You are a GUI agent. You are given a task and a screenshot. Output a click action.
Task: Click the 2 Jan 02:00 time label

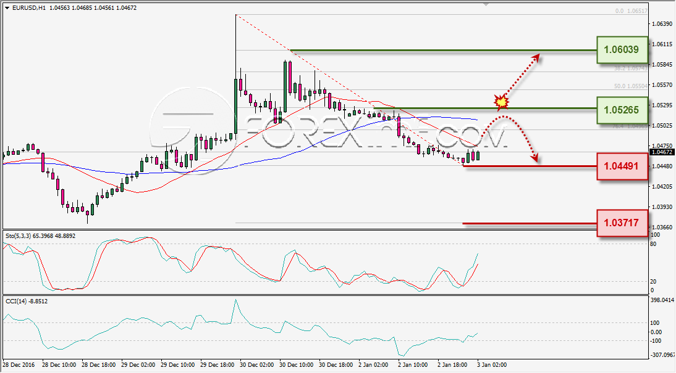pyautogui.click(x=374, y=365)
